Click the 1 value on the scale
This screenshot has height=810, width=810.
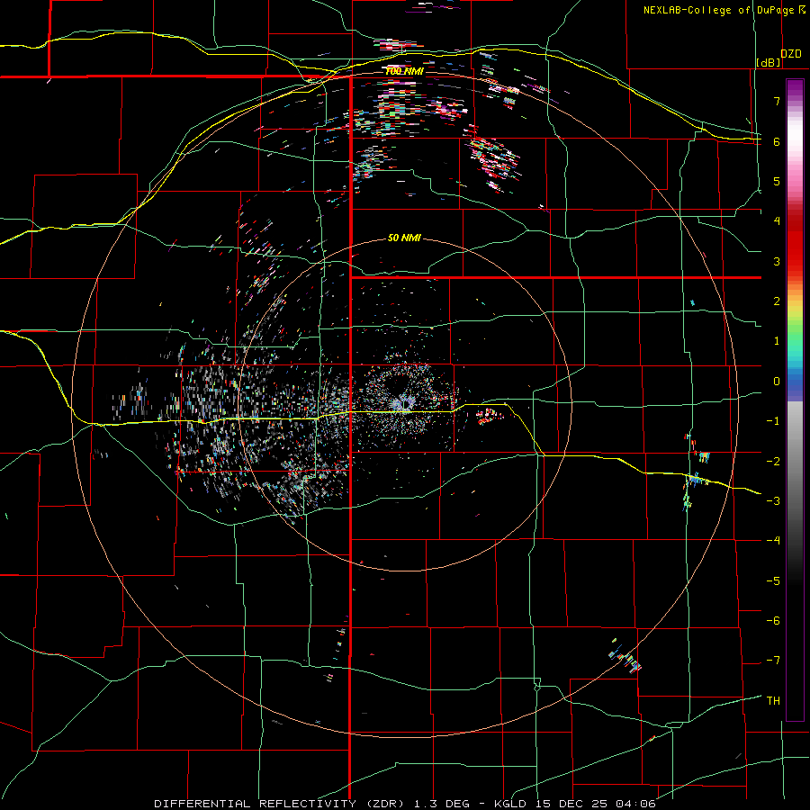tap(777, 341)
